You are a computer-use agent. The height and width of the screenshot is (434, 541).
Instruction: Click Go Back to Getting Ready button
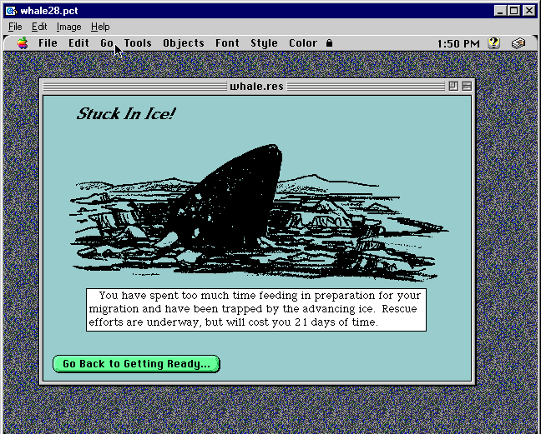point(136,364)
